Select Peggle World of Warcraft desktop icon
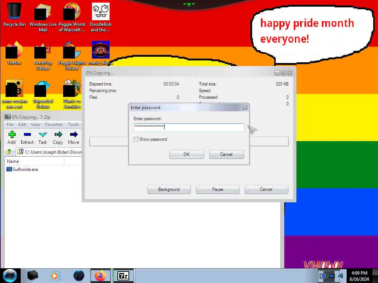378x283 pixels. tap(72, 18)
